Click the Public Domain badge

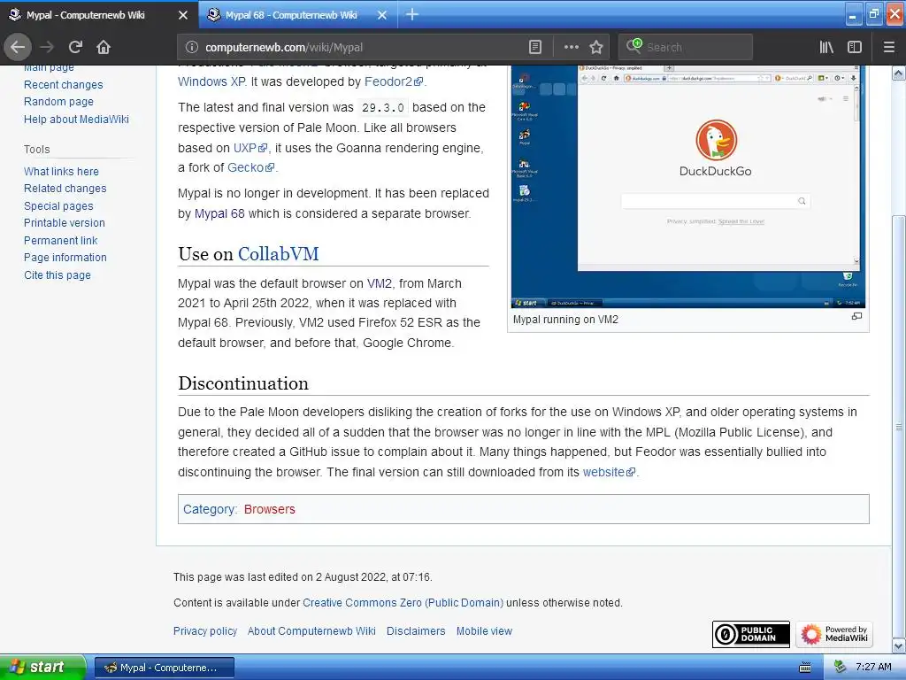pyautogui.click(x=750, y=634)
